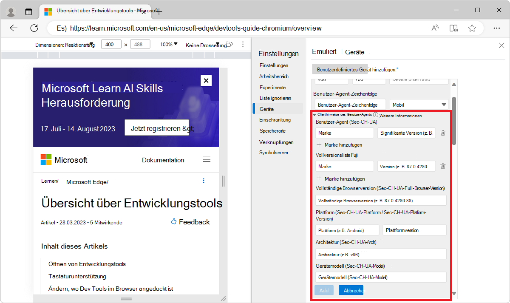This screenshot has height=303, width=510.
Task: Open DevTools three-dot options menu
Action: click(x=243, y=44)
